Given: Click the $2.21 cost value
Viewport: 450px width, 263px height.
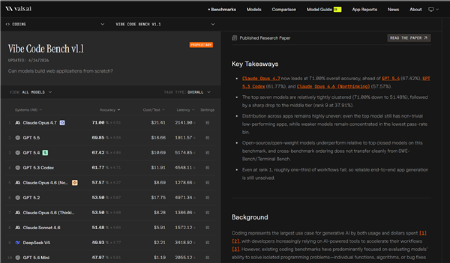Looking at the screenshot, I should coord(160,243).
